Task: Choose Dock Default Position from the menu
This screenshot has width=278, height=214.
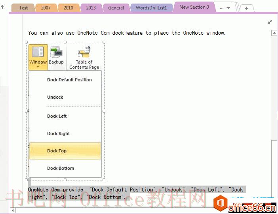Action: tap(65, 80)
